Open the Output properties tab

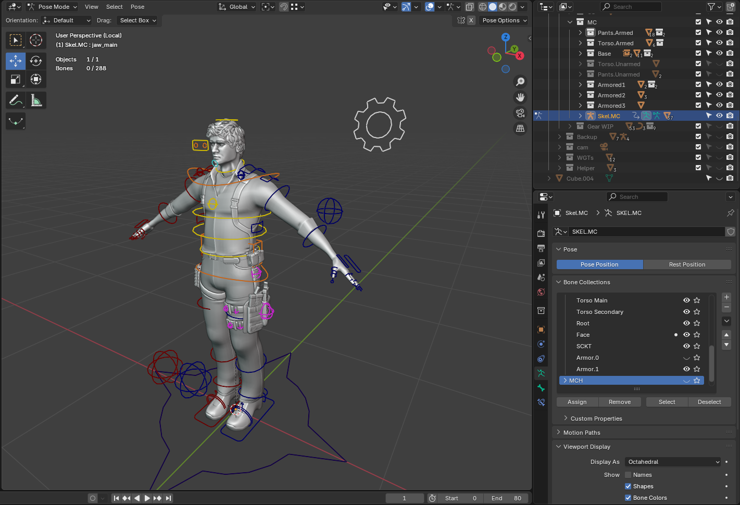[541, 248]
